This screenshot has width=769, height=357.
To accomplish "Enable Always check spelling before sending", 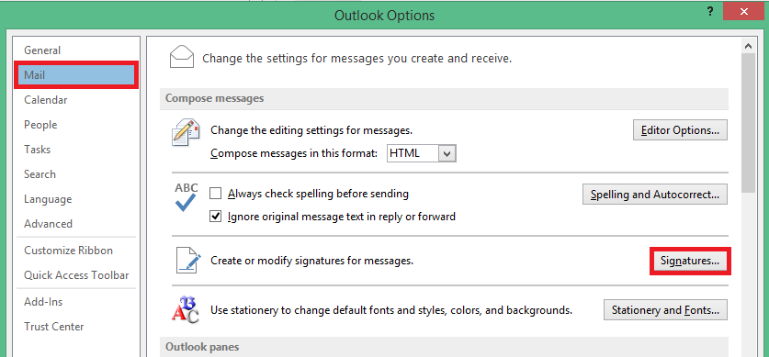I will (x=215, y=194).
